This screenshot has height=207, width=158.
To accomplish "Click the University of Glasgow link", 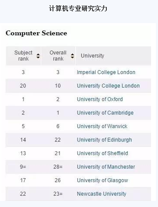I will (102, 180).
